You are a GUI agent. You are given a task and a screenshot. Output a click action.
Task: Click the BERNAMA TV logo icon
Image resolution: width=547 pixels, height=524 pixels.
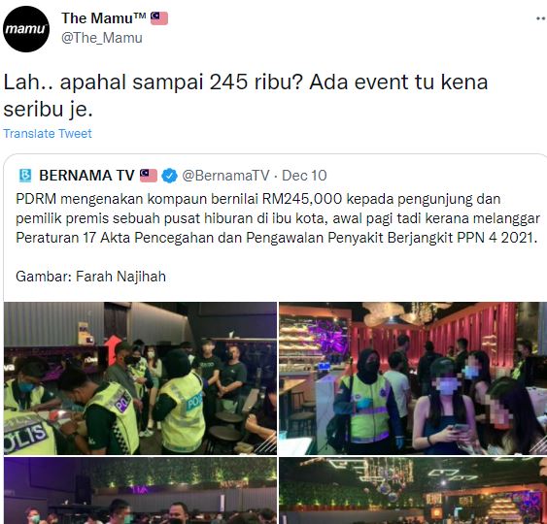point(25,176)
